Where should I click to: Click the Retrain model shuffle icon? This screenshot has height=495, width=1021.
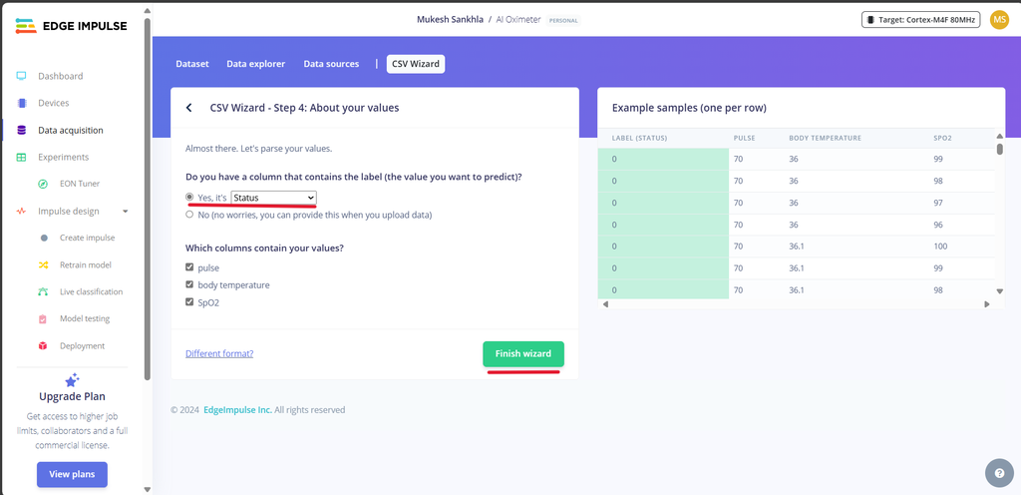[44, 265]
